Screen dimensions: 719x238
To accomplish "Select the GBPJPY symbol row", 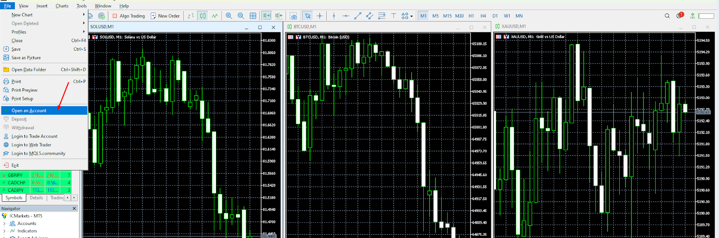I will [15, 175].
